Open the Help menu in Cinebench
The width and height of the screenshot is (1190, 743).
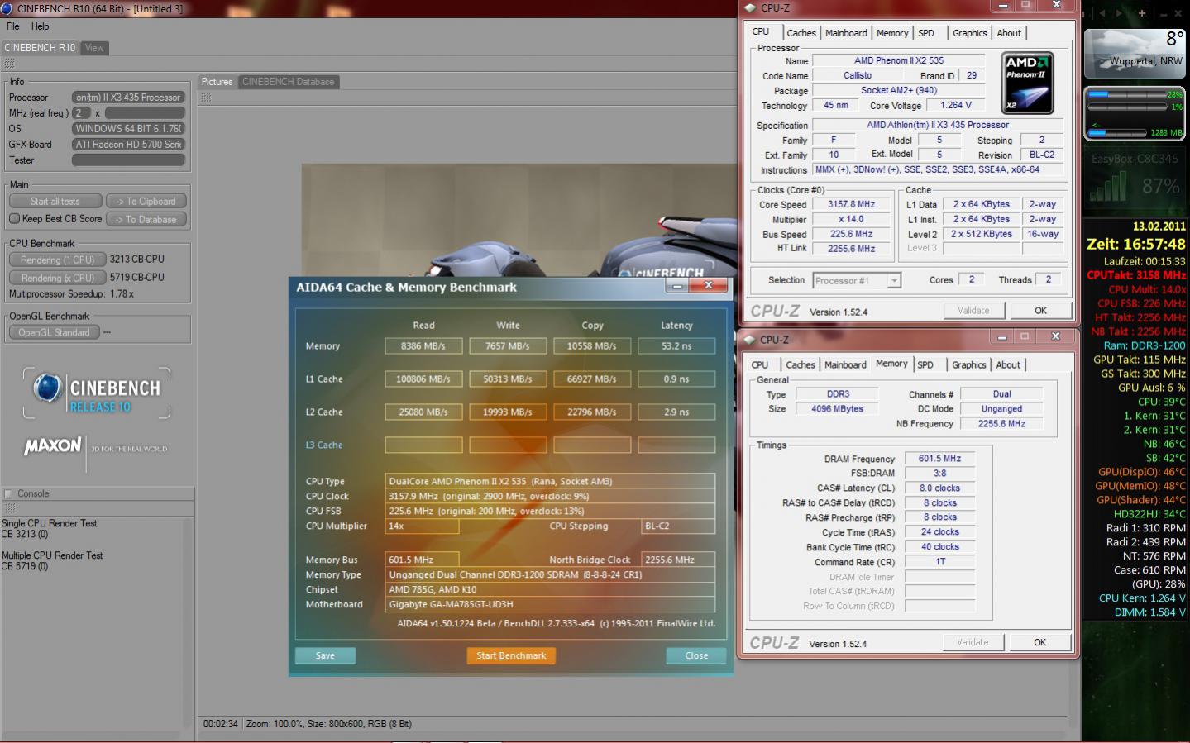click(x=40, y=26)
